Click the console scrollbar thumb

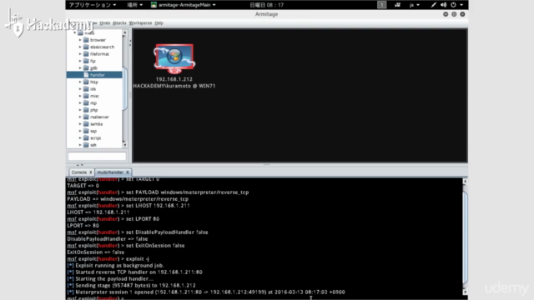[465, 237]
